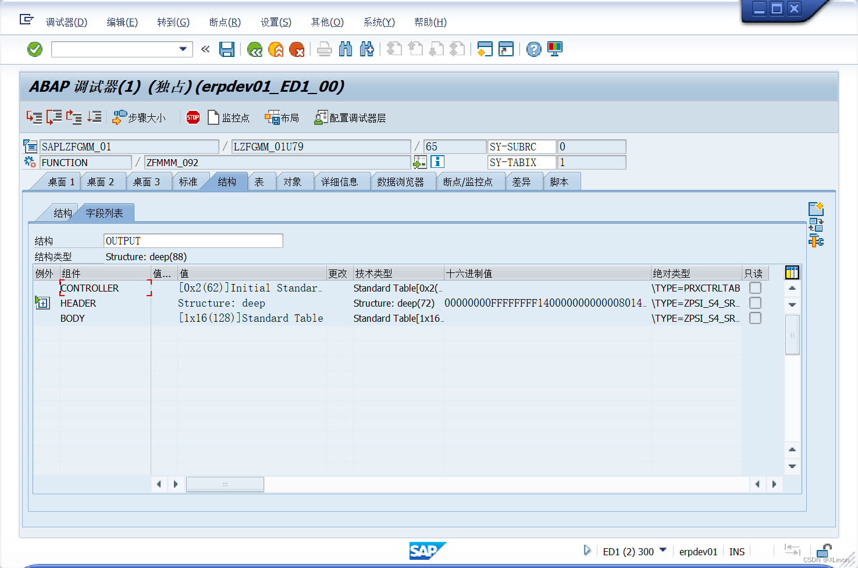
Task: Click the table scroll-down arrow at bottom
Action: pyautogui.click(x=792, y=466)
